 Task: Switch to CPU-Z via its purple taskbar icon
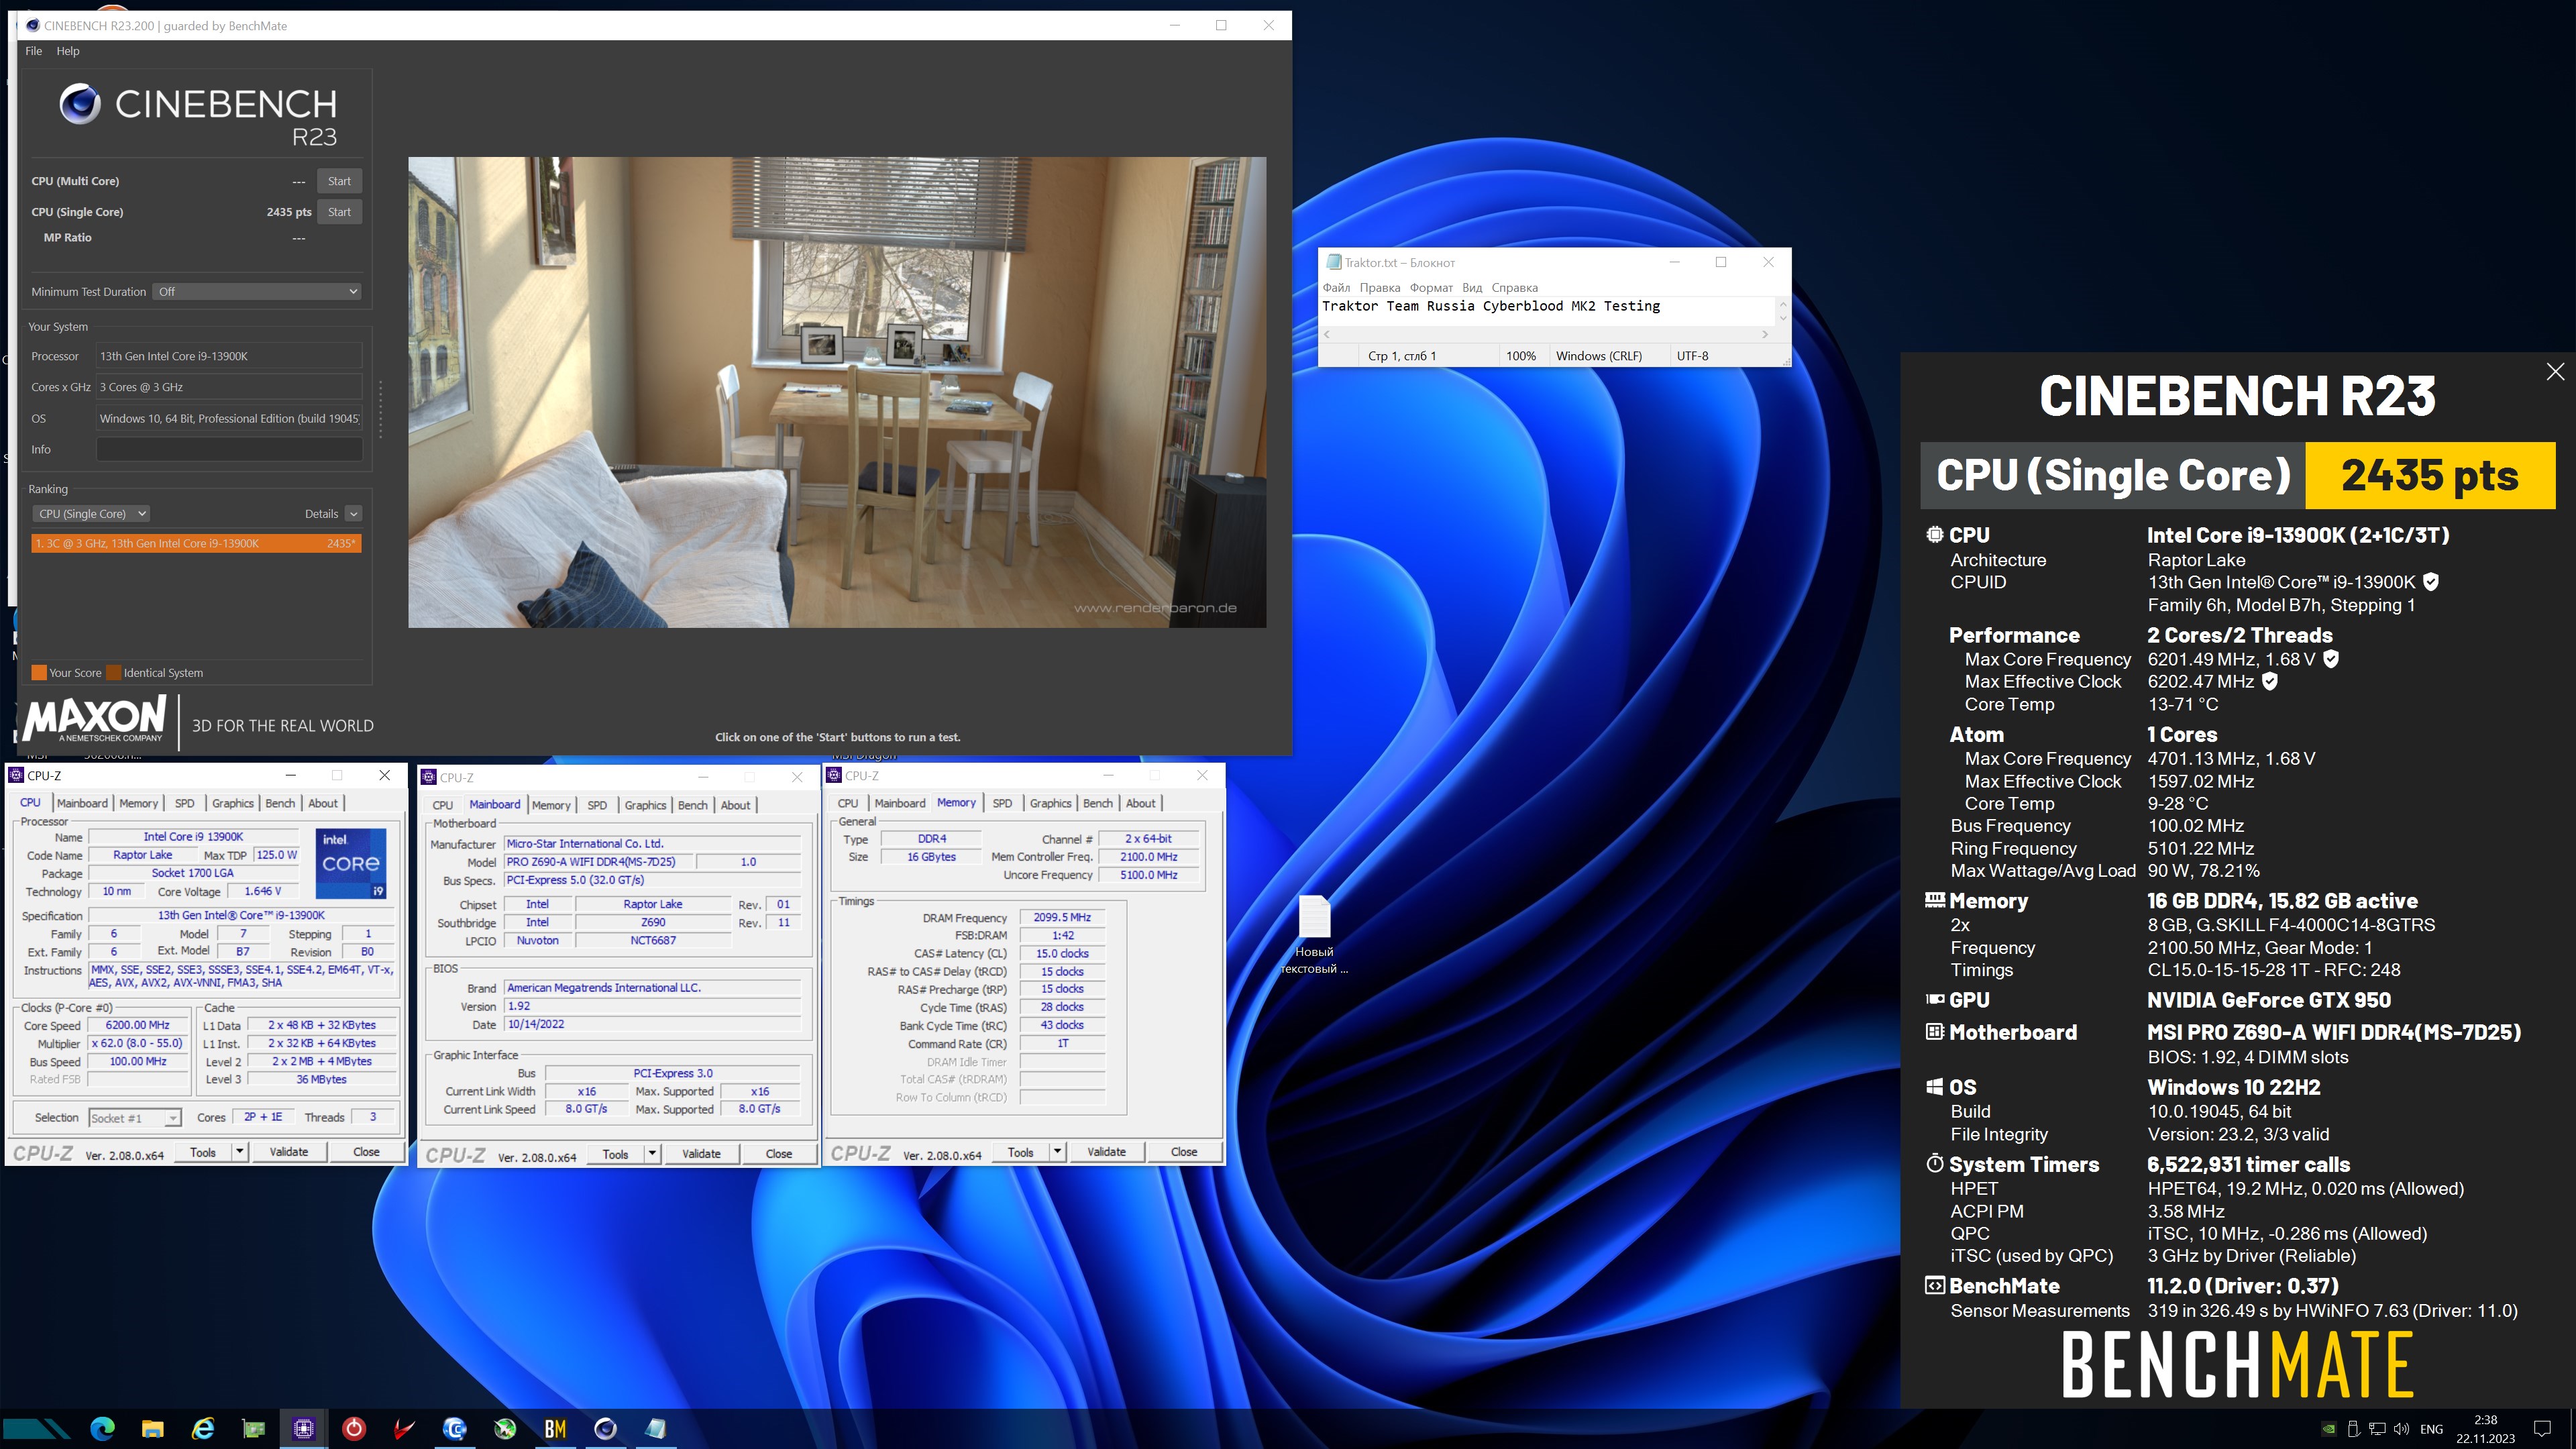(303, 1428)
